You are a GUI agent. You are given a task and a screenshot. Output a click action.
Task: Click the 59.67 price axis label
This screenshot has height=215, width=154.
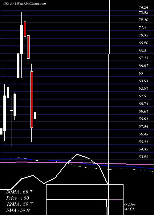click(x=144, y=111)
